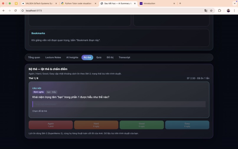This screenshot has height=149, width=238.
Task: Open the Extensions puzzle icon
Action: [x=219, y=10]
